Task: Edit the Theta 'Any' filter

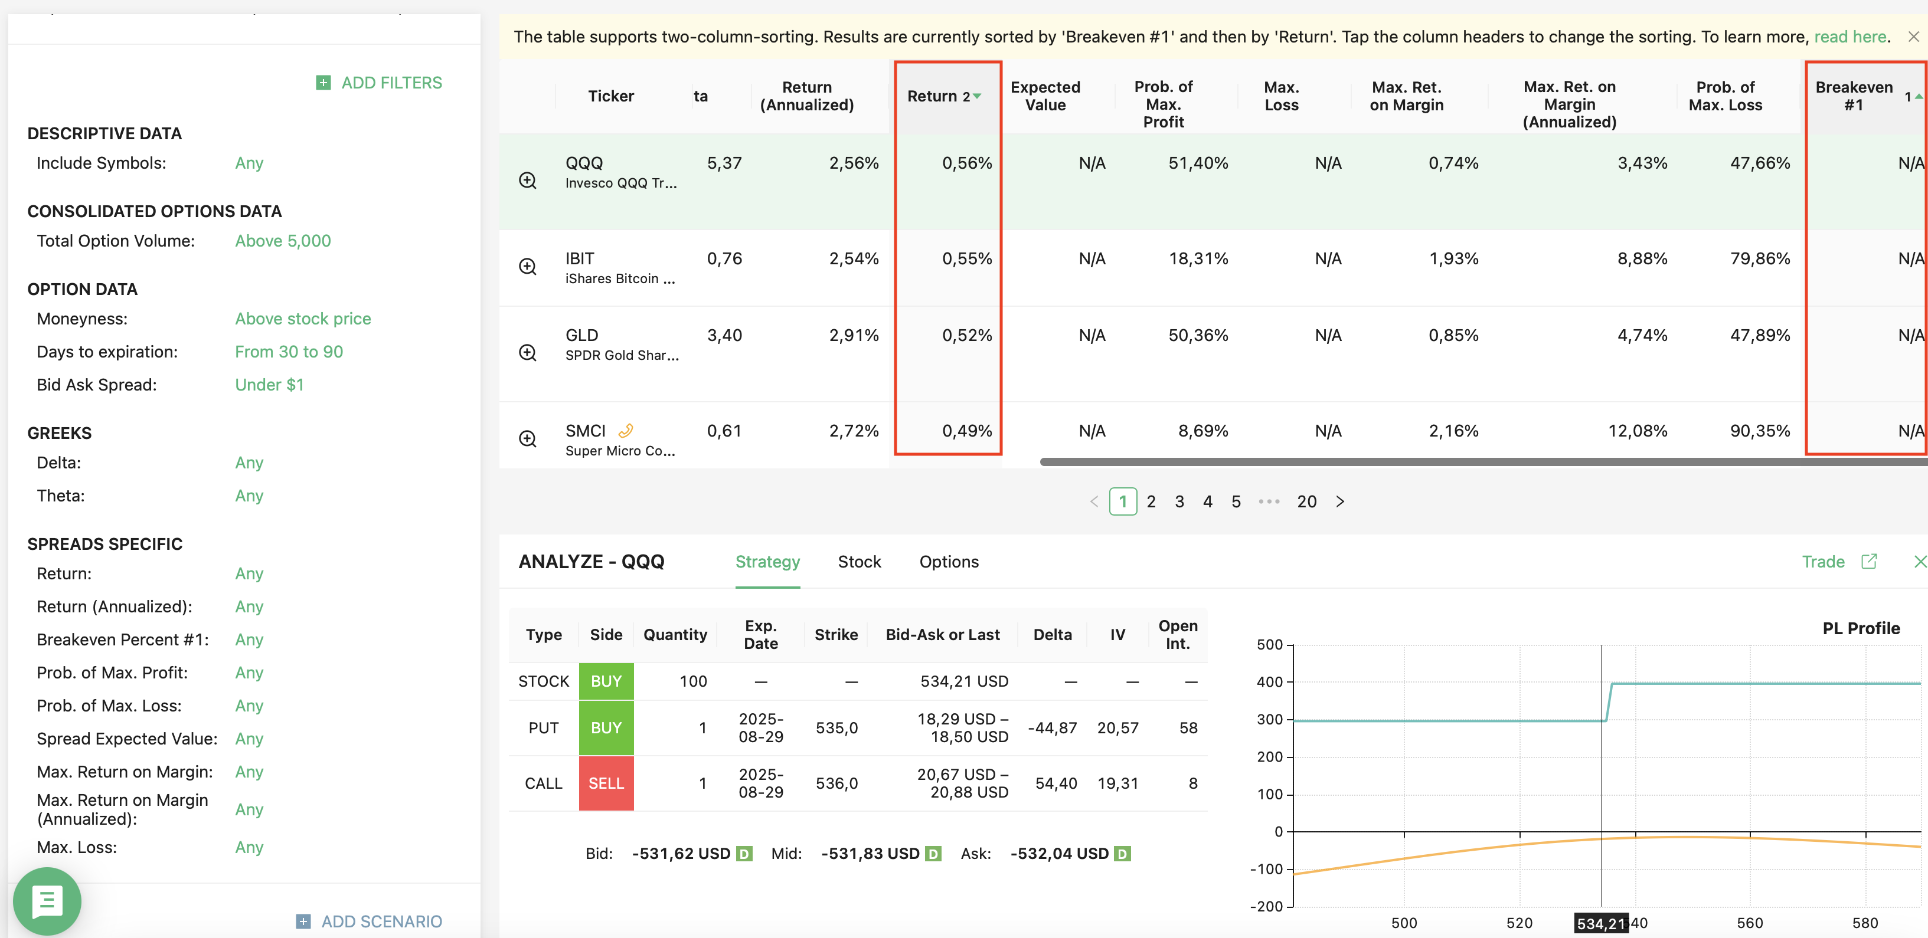Action: tap(249, 496)
